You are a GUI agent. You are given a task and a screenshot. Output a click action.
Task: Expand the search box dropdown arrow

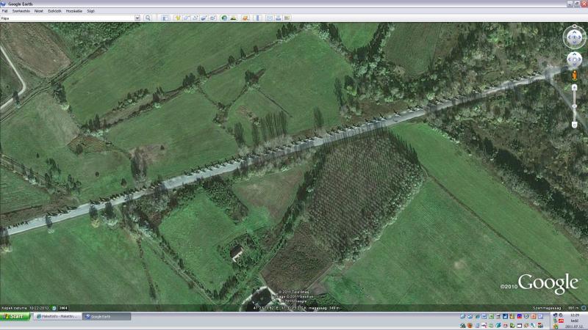[137, 18]
